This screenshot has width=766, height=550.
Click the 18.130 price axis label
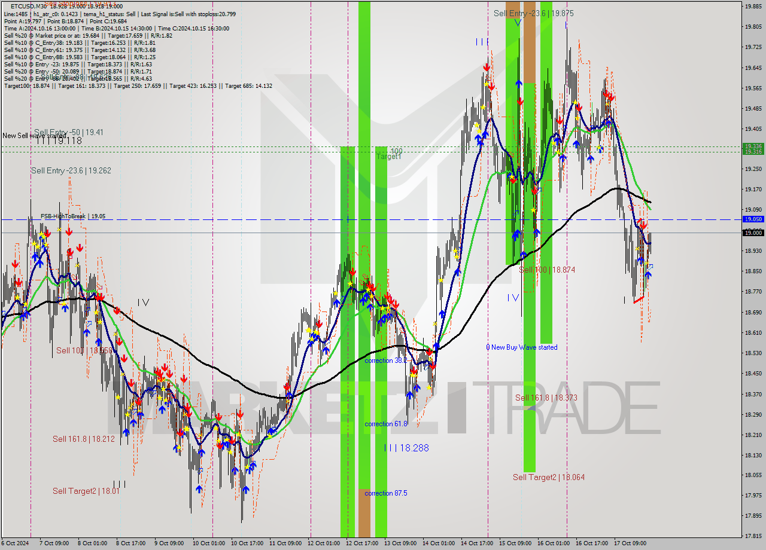753,455
